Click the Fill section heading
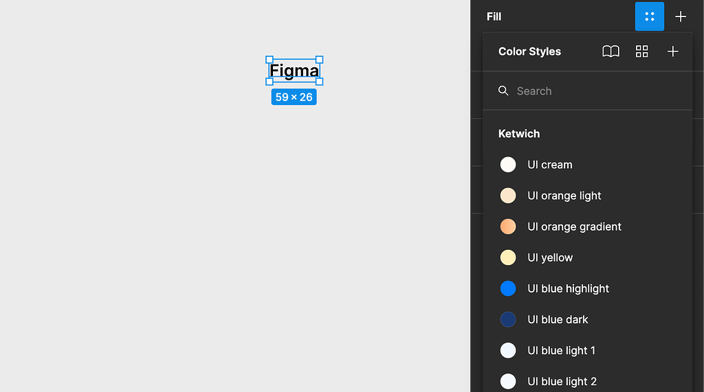 click(494, 16)
